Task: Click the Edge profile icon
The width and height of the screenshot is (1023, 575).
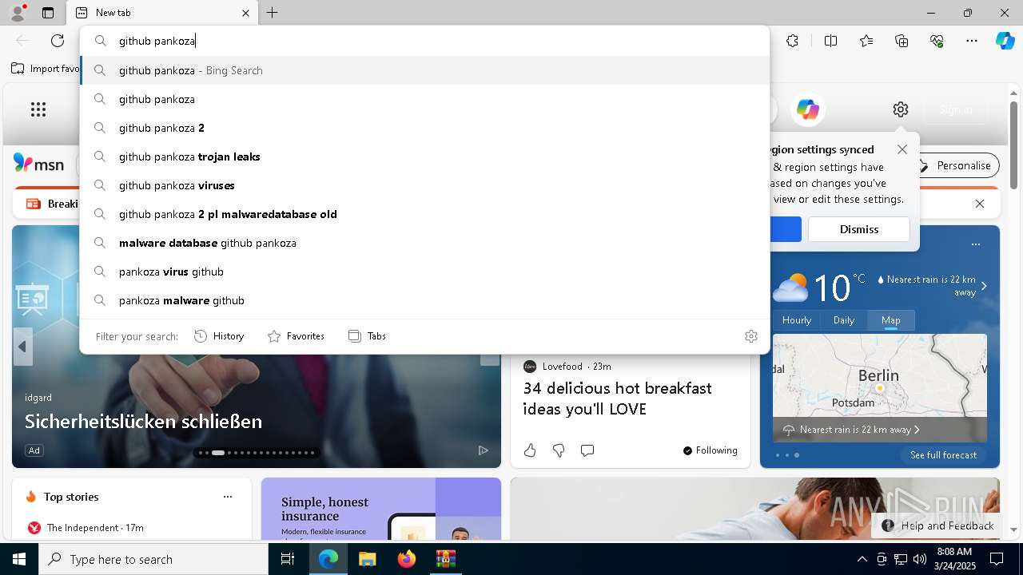Action: [x=17, y=12]
